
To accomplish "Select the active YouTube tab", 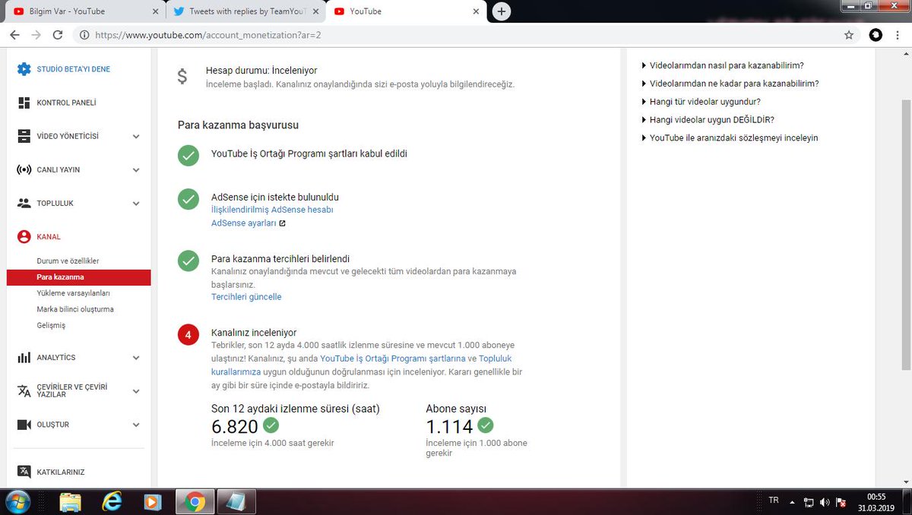I will tap(404, 11).
